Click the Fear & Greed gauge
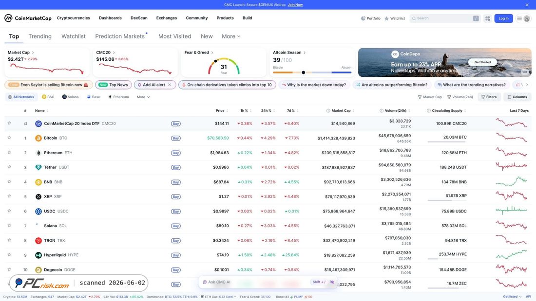 tap(224, 66)
